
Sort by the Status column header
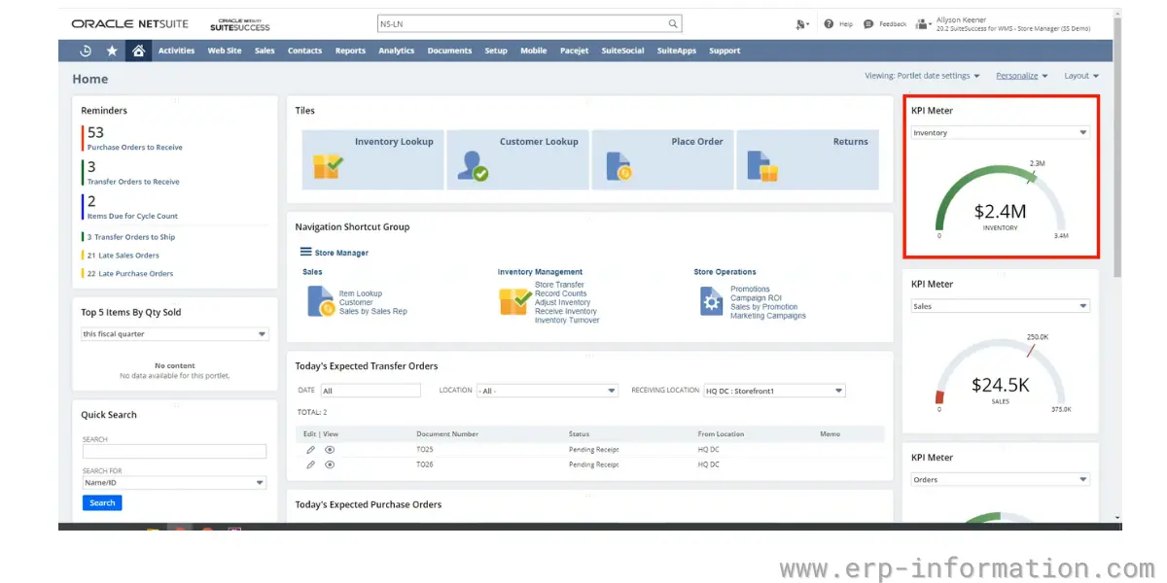[x=579, y=434]
